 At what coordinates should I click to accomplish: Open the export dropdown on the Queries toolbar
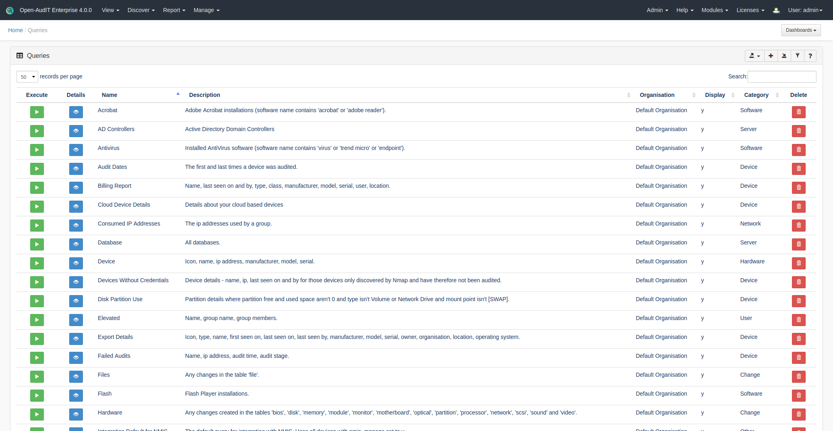pyautogui.click(x=754, y=56)
